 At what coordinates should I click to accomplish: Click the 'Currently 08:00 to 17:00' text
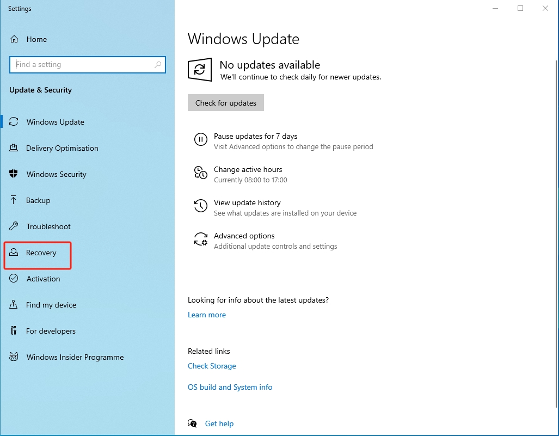250,180
